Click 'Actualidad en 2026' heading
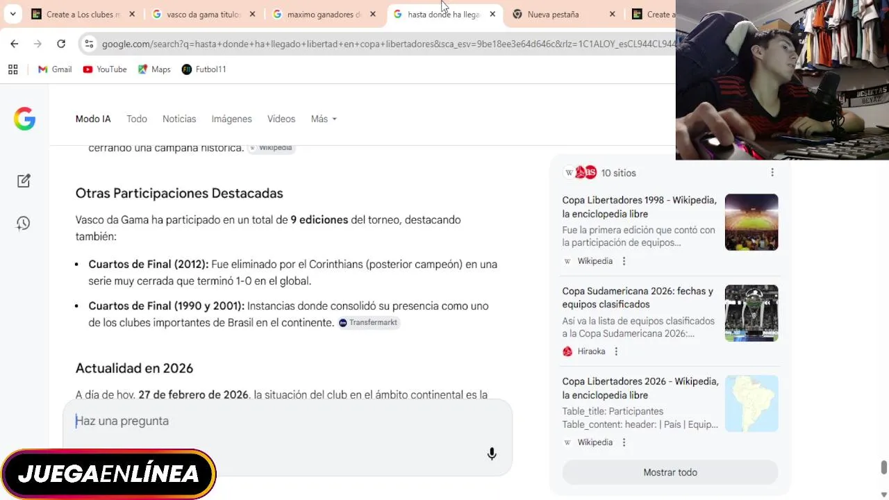The height and width of the screenshot is (500, 889). tap(134, 368)
